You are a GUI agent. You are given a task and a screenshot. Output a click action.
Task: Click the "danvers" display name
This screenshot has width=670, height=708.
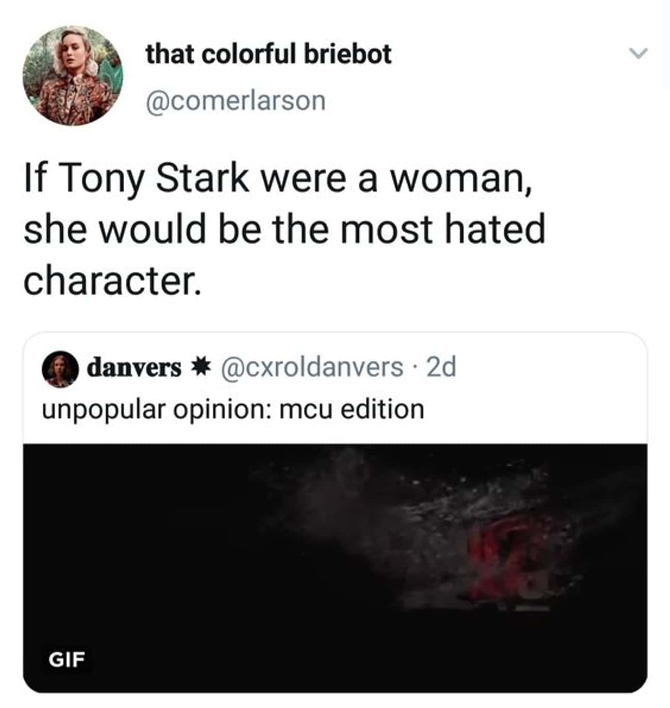point(134,368)
